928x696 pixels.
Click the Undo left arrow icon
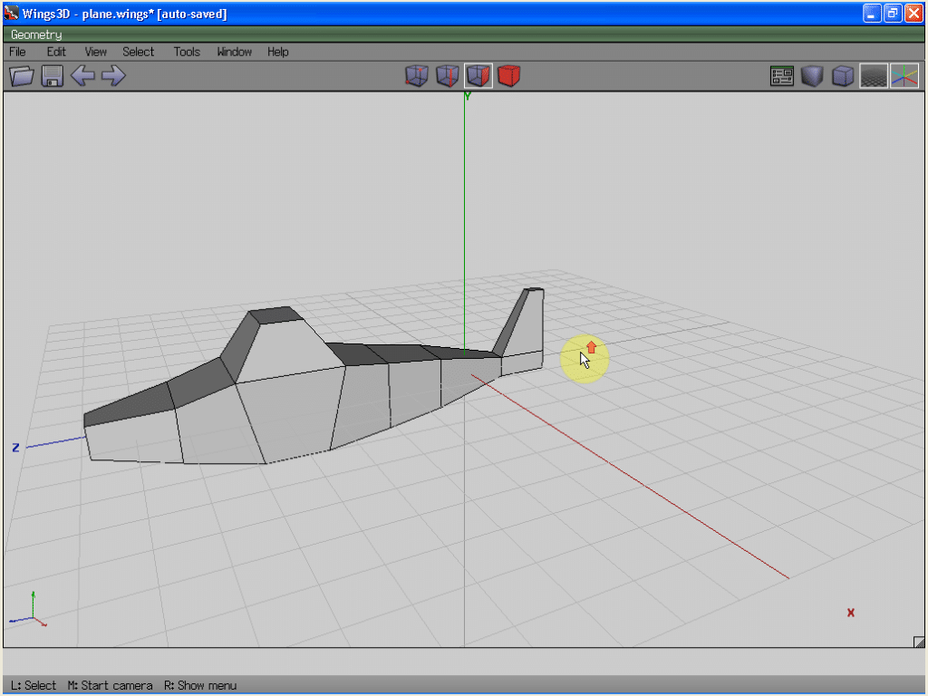pyautogui.click(x=83, y=76)
